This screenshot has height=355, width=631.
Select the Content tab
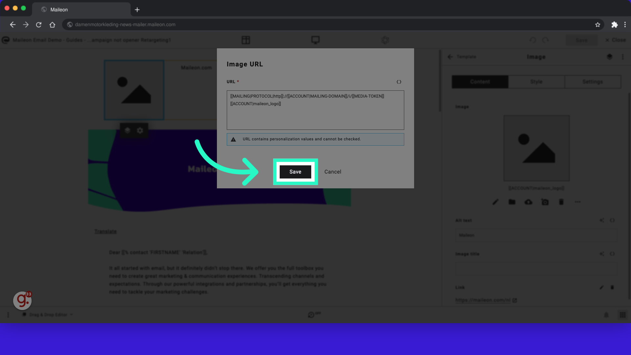pos(480,82)
